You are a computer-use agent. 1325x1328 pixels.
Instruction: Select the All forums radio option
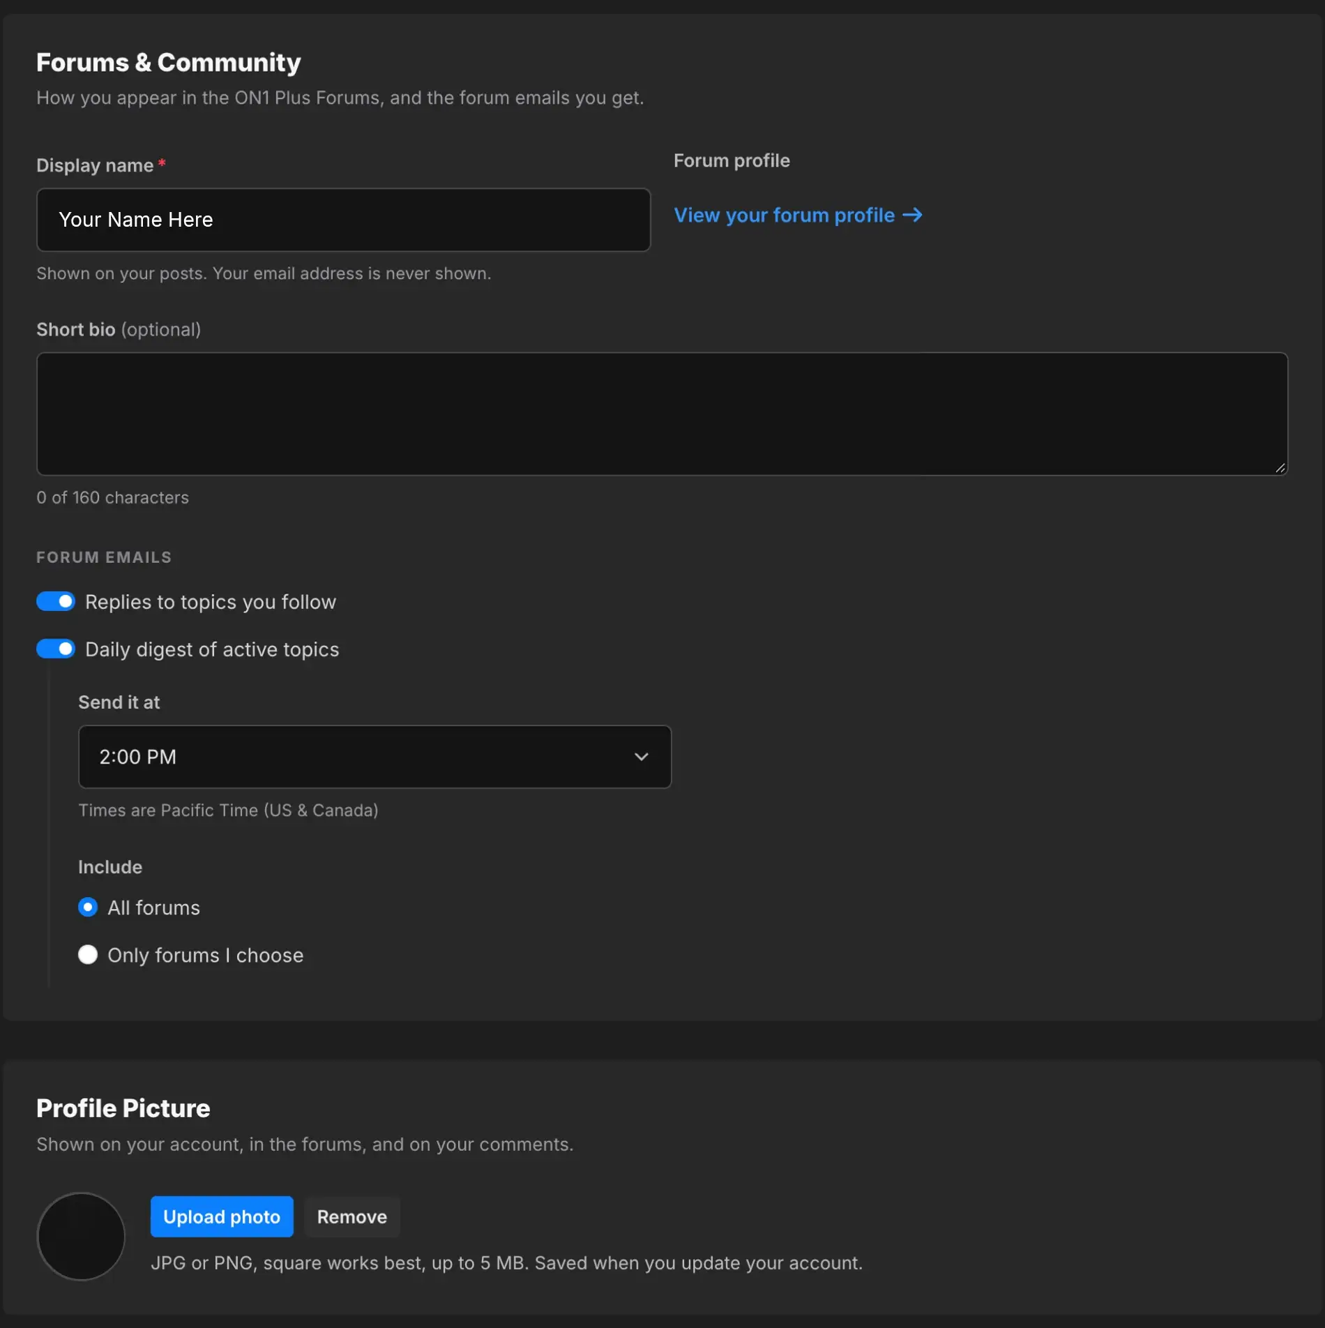88,907
